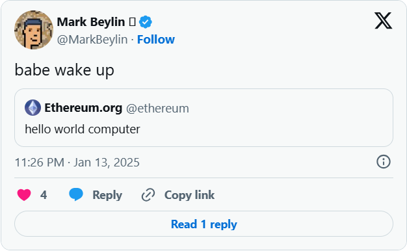Open Mark Beylin's display name

(91, 22)
